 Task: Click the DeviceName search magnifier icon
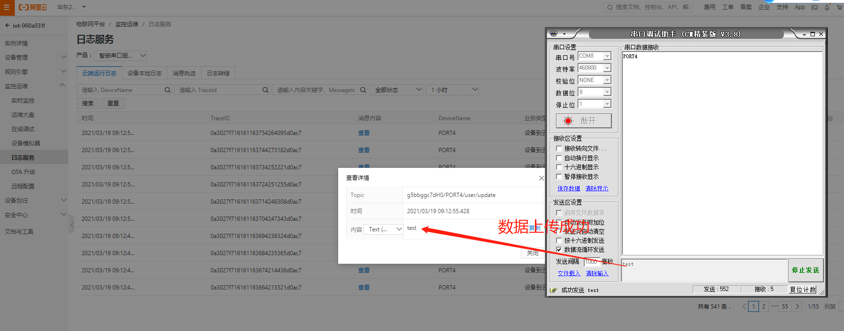click(167, 90)
